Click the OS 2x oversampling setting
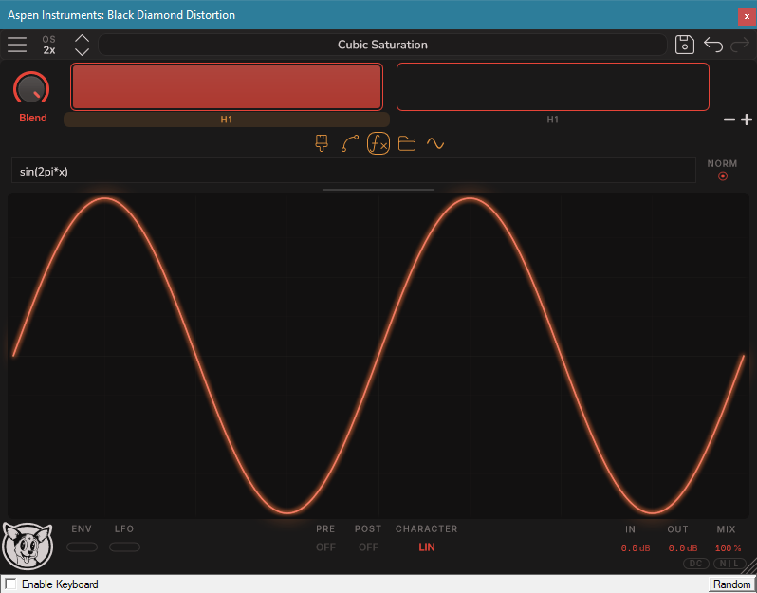757x593 pixels. 48,45
